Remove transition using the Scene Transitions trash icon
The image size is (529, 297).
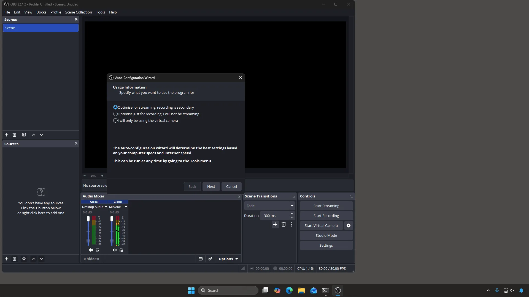tap(284, 225)
